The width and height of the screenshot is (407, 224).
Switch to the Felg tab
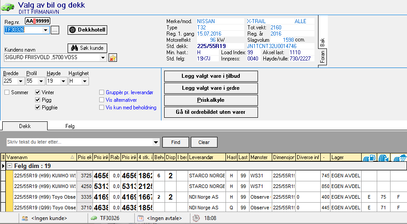point(70,126)
